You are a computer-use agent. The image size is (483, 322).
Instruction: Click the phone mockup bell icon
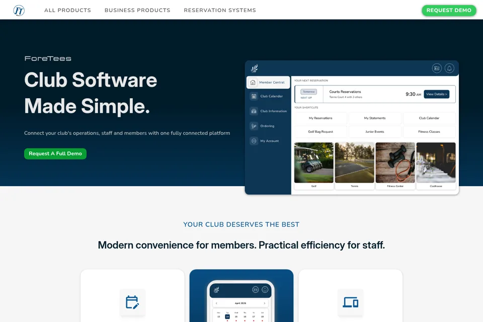pyautogui.click(x=265, y=289)
